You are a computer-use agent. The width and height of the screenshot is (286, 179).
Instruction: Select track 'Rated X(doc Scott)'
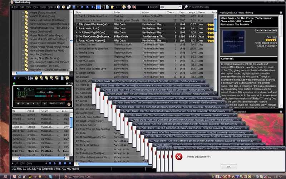point(88,29)
